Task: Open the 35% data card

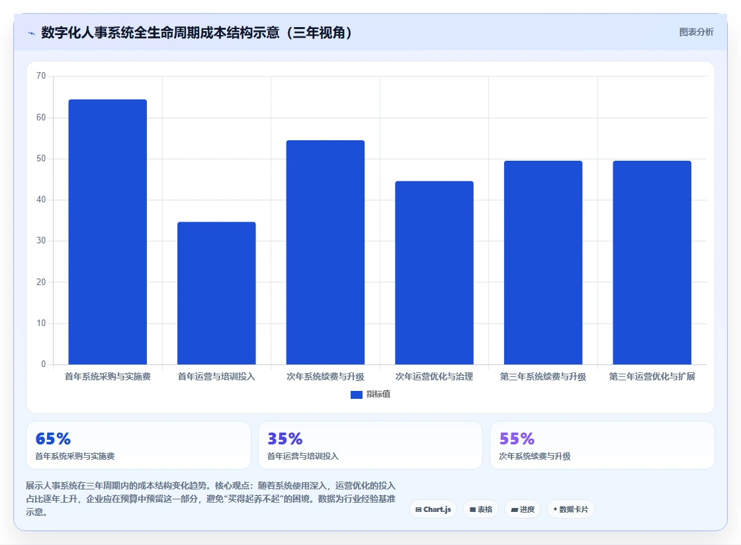Action: [x=370, y=445]
